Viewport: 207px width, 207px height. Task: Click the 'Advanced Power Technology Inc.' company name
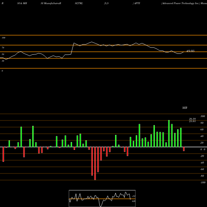181,3
